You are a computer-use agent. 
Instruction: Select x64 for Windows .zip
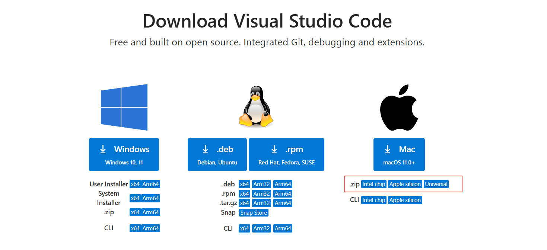[x=135, y=212]
